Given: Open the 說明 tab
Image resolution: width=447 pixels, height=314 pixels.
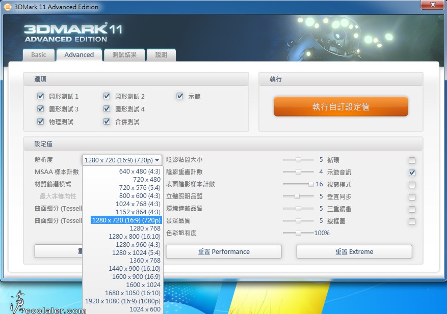Looking at the screenshot, I should tap(161, 55).
